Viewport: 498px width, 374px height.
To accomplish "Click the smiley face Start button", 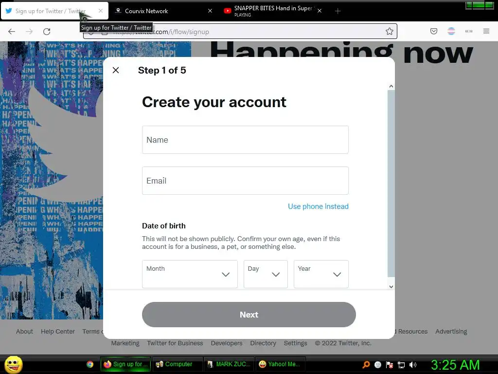I will [13, 364].
